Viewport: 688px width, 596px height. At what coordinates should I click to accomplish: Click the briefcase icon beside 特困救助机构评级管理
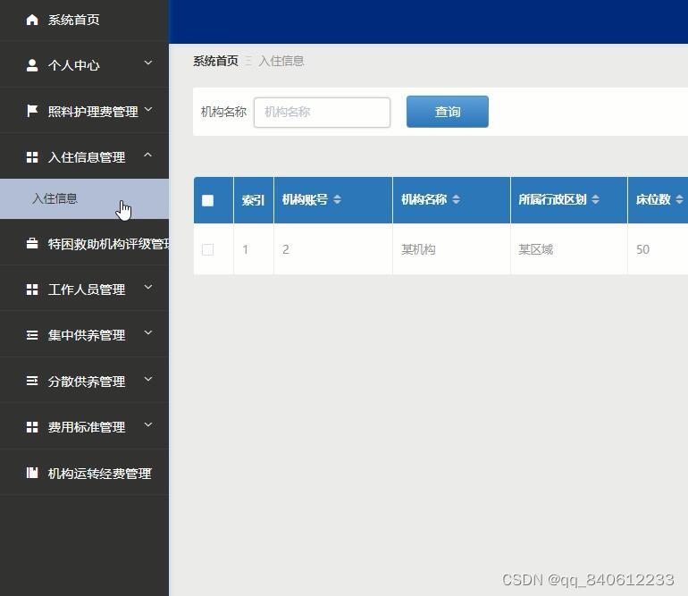pyautogui.click(x=32, y=244)
